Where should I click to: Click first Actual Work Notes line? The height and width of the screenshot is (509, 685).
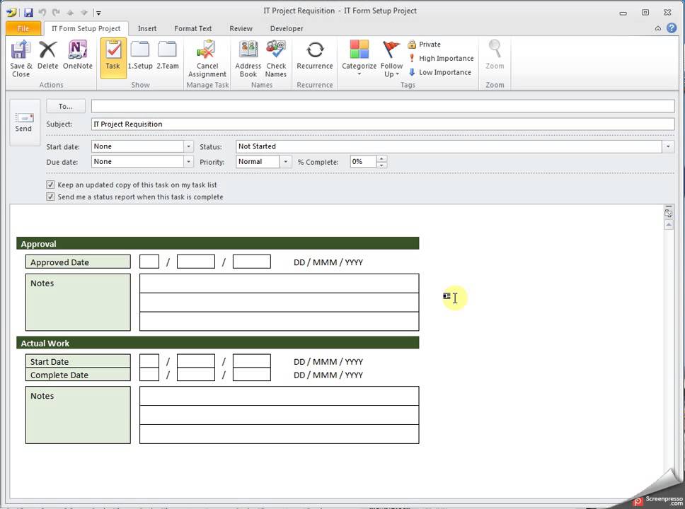(279, 396)
